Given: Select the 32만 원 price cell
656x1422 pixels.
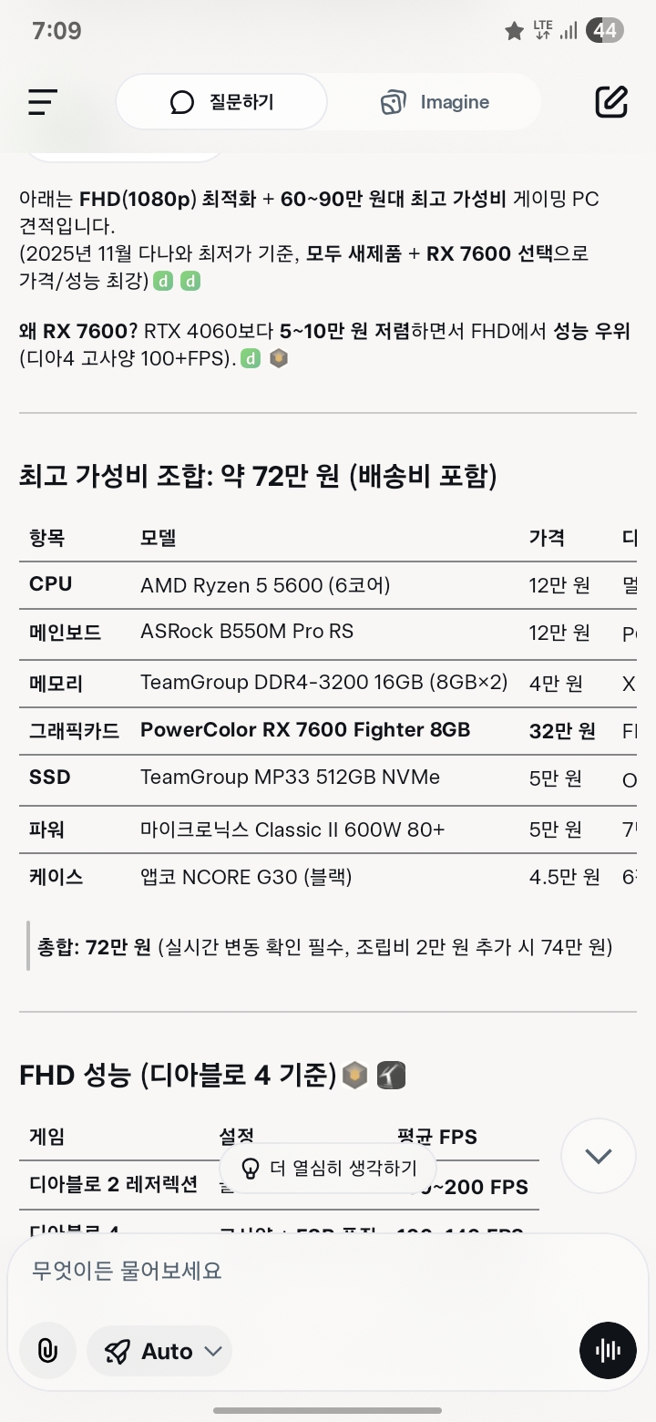Looking at the screenshot, I should click(x=562, y=730).
